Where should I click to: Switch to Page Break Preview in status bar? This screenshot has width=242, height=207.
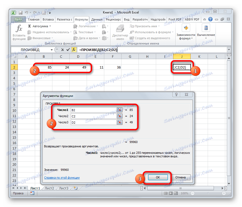point(176,193)
